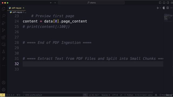Screen dimensions: 173x97
Task: Click the Copilot status icon in status bar
Action: point(156,95)
